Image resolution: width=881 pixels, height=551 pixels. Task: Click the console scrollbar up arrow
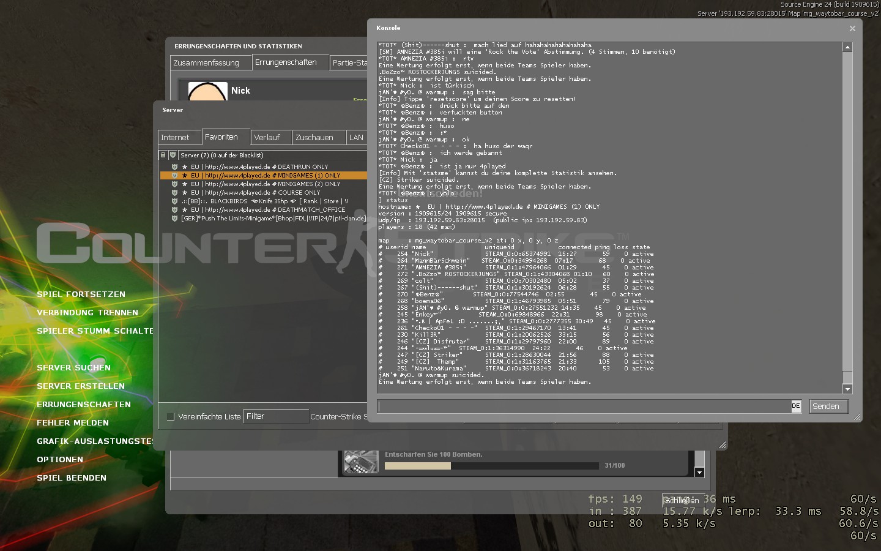tap(847, 47)
